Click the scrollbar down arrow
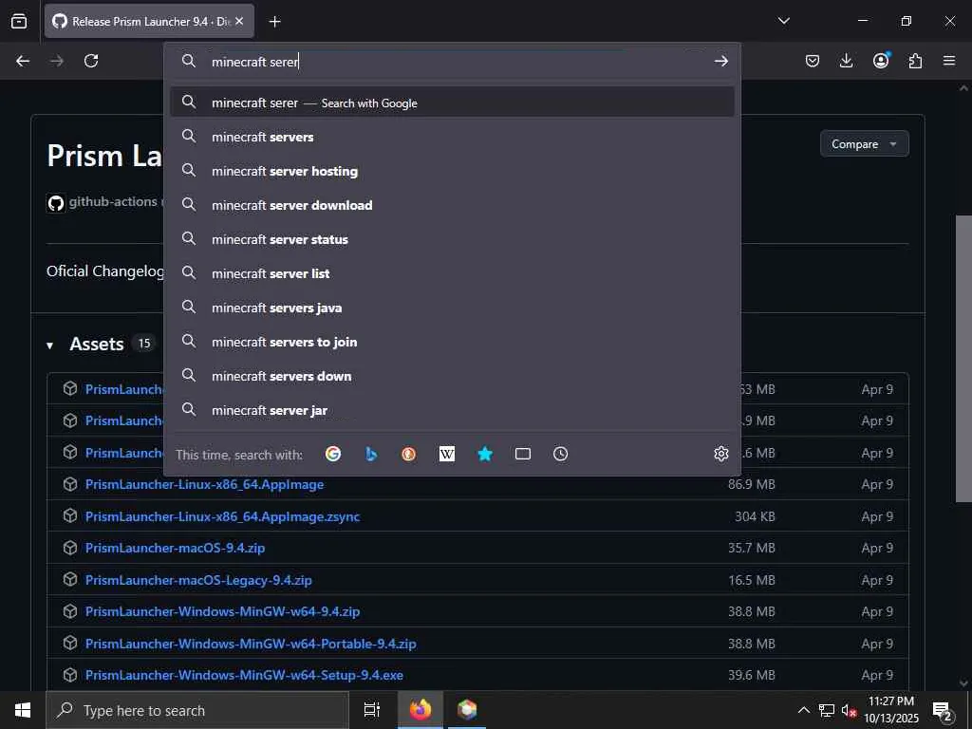Image resolution: width=972 pixels, height=729 pixels. (x=963, y=682)
